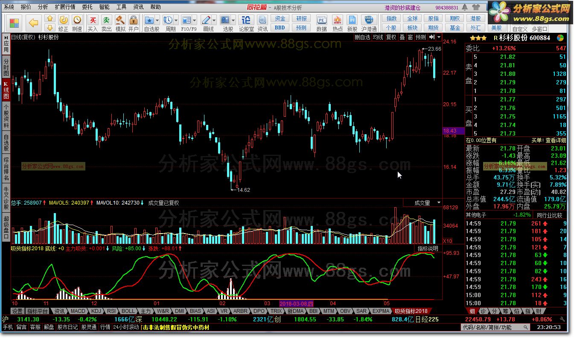This screenshot has width=574, height=338.
Task: Switch to the KDJ indicator tab
Action: pyautogui.click(x=96, y=311)
